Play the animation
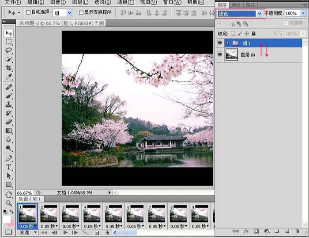Viewport: 309px width, 238px height. click(65, 232)
